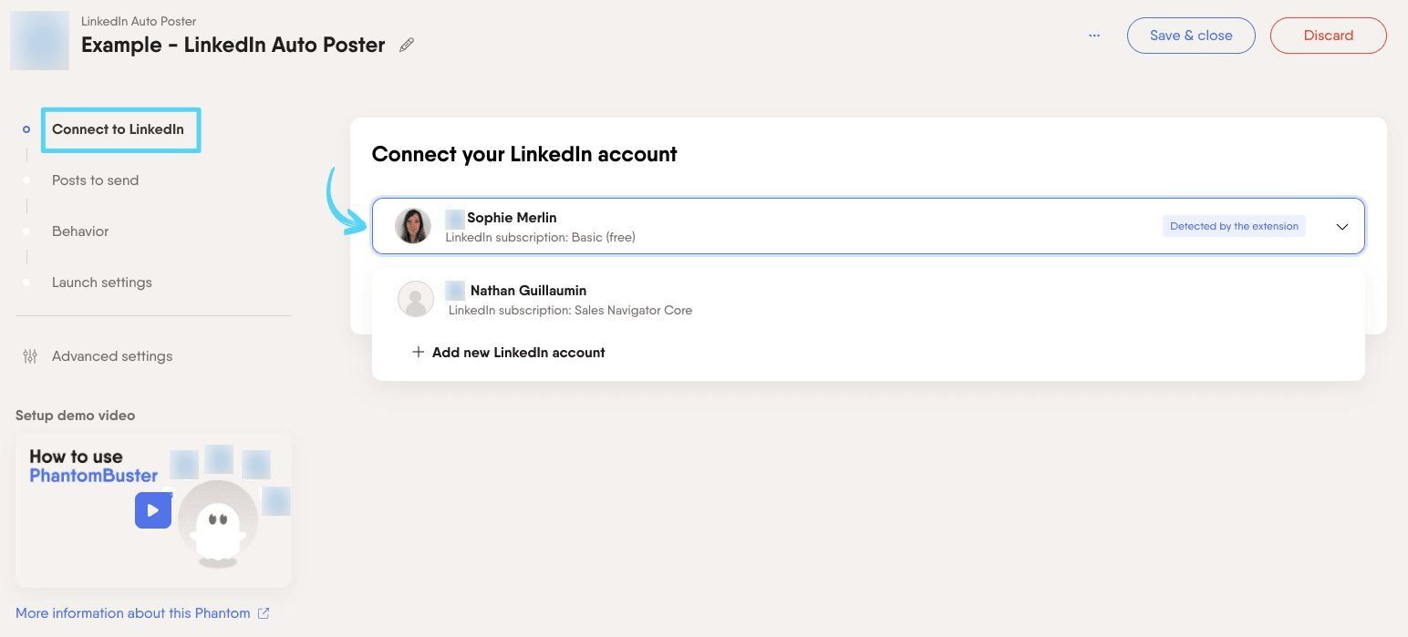This screenshot has width=1408, height=637.
Task: Click the PhantomBuster ghost mascot image
Action: [x=217, y=523]
